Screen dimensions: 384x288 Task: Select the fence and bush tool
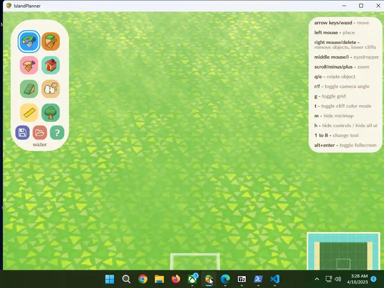click(x=51, y=89)
